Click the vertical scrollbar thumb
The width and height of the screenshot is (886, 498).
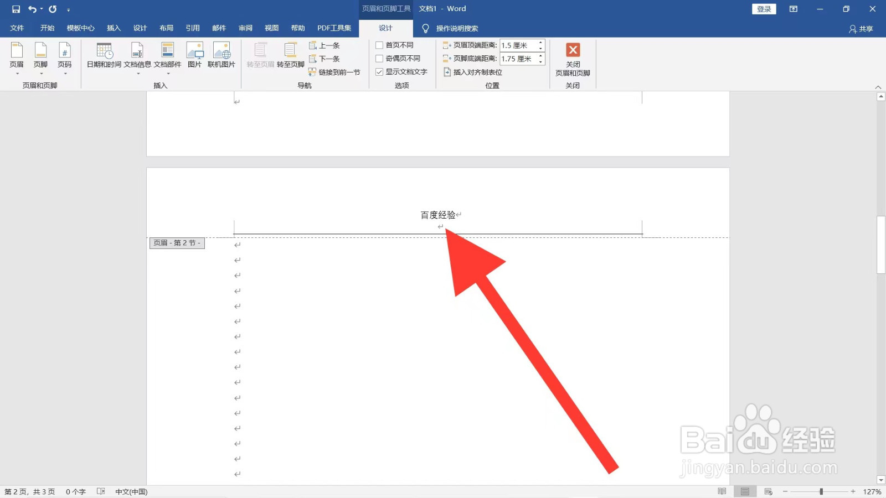pos(881,245)
